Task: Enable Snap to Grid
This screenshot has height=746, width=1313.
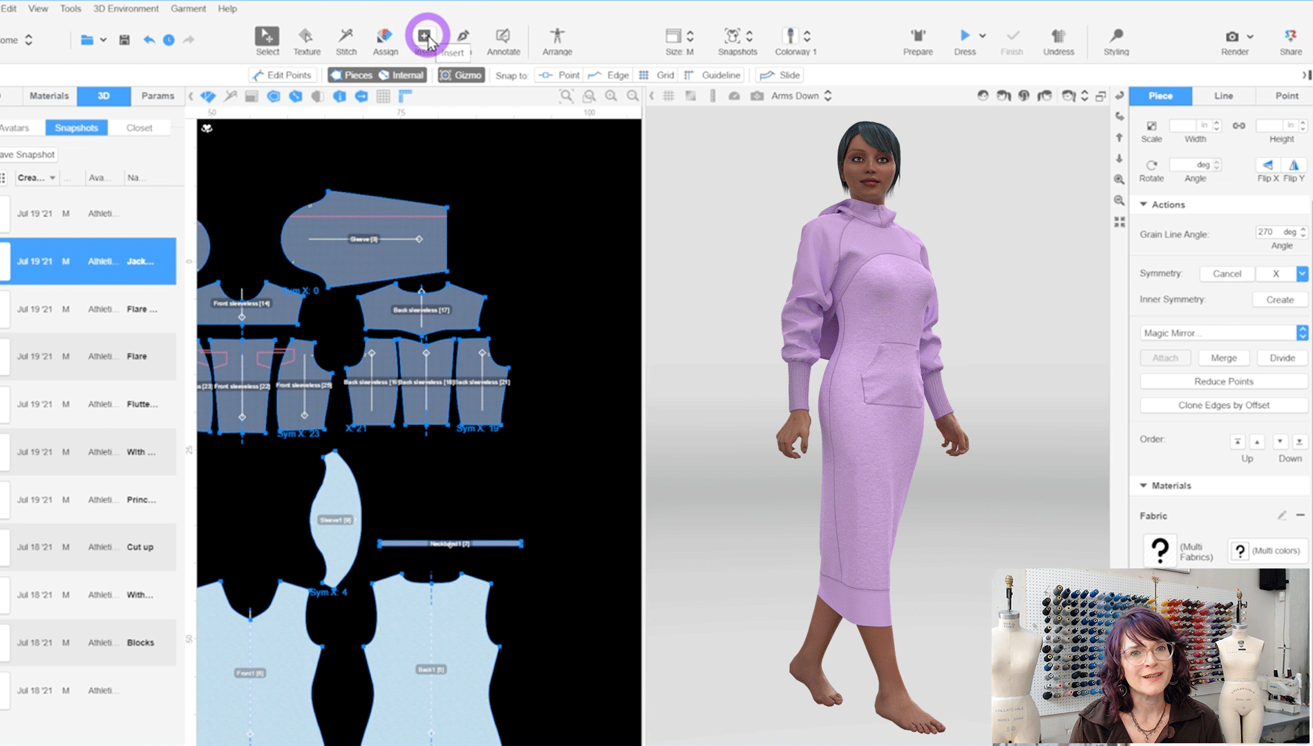Action: click(x=655, y=75)
